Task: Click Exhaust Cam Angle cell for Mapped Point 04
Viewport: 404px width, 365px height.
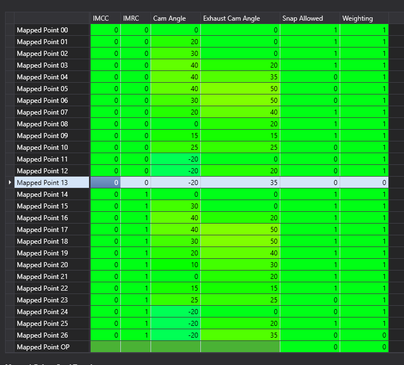Action: click(240, 77)
